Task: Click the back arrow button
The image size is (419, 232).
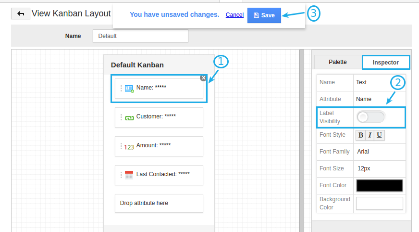Action: (x=21, y=13)
